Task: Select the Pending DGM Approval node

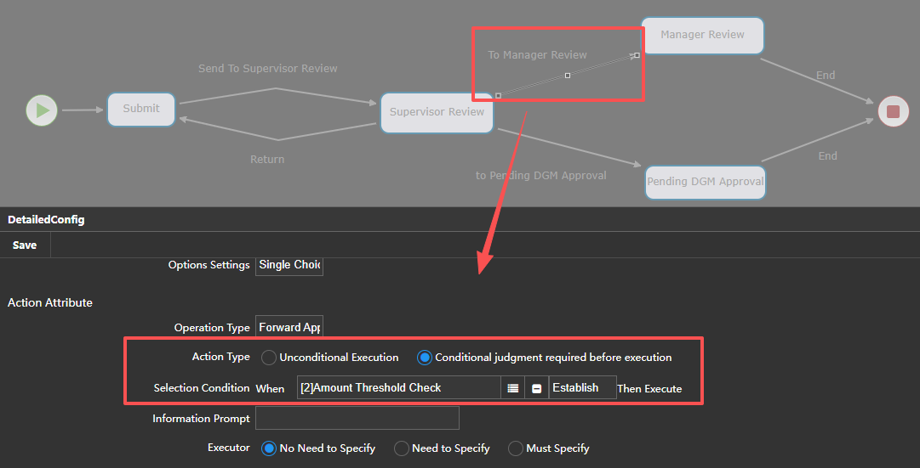Action: pyautogui.click(x=705, y=182)
